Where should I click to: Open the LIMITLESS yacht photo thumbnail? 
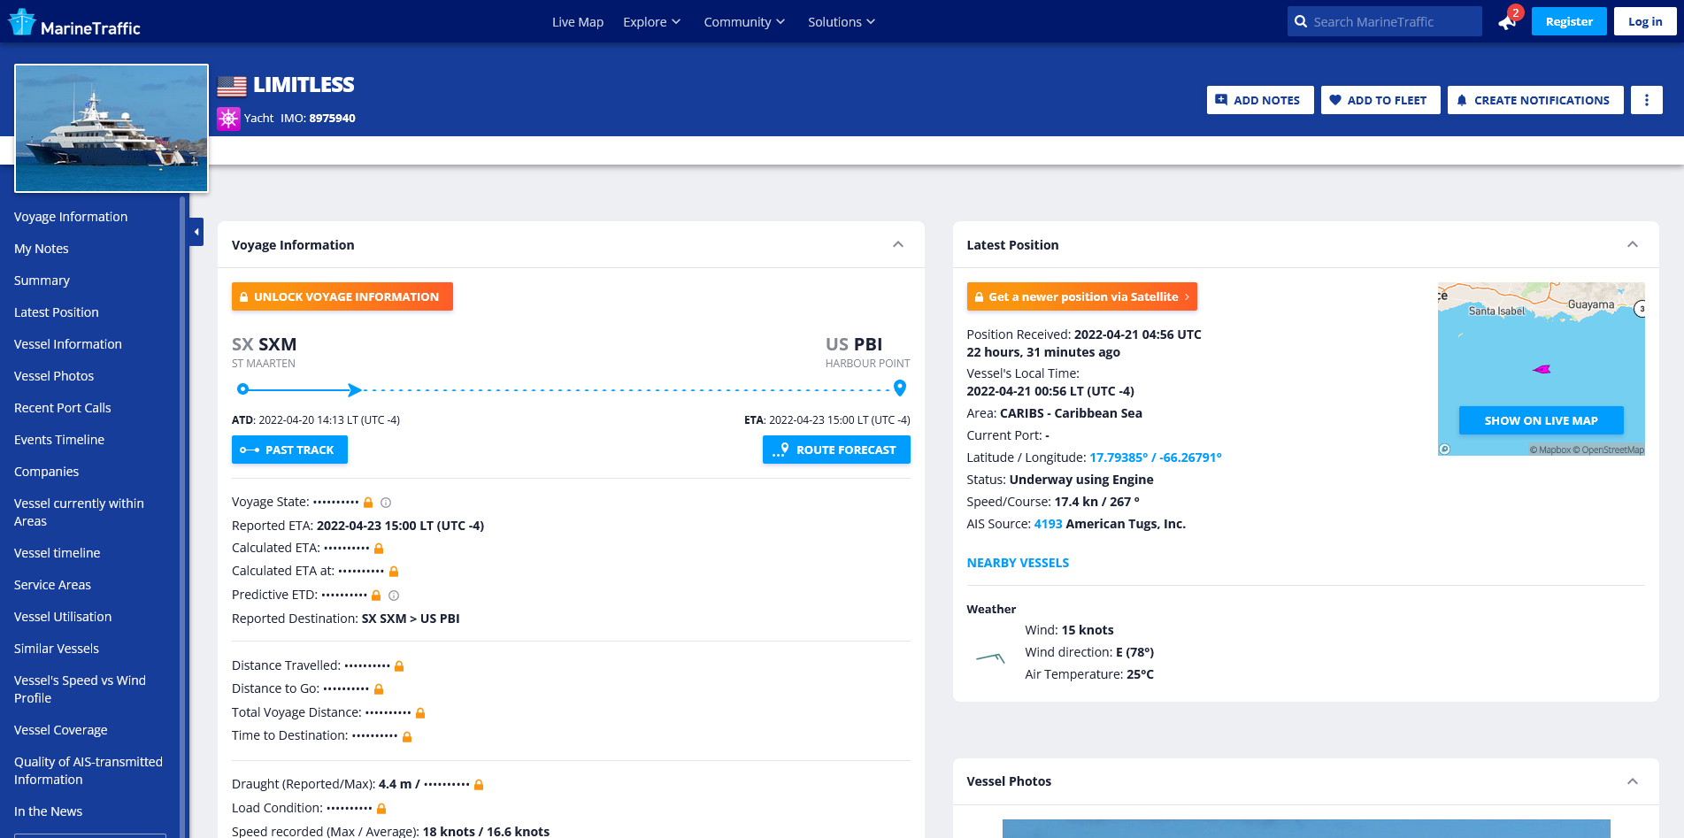click(x=111, y=128)
